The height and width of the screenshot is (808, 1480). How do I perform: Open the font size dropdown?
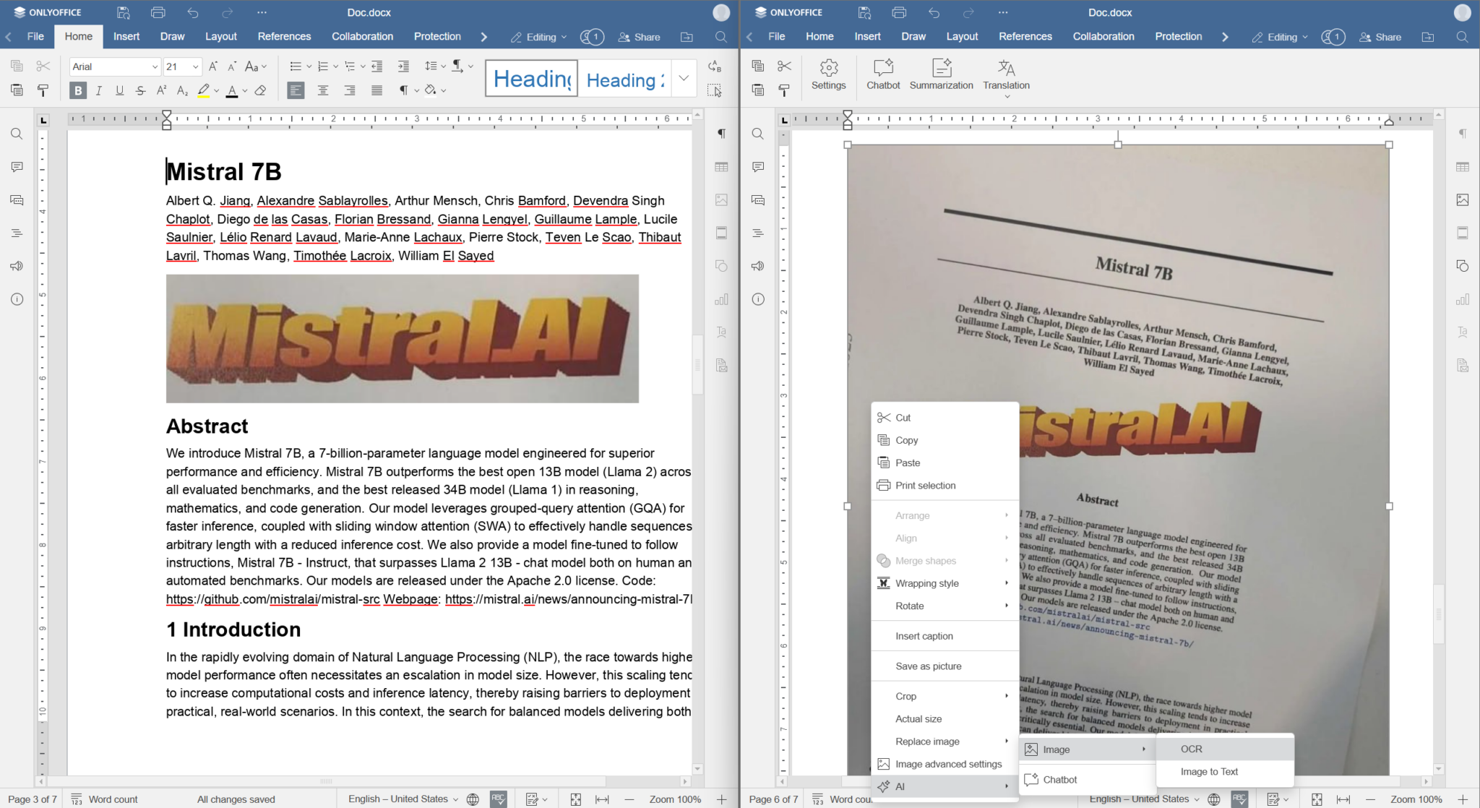(194, 66)
